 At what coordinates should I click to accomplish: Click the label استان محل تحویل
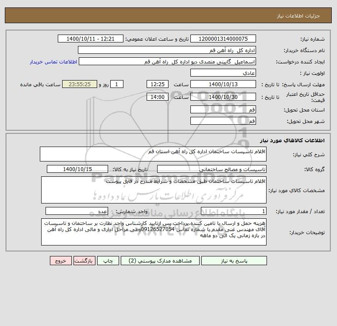304,110
